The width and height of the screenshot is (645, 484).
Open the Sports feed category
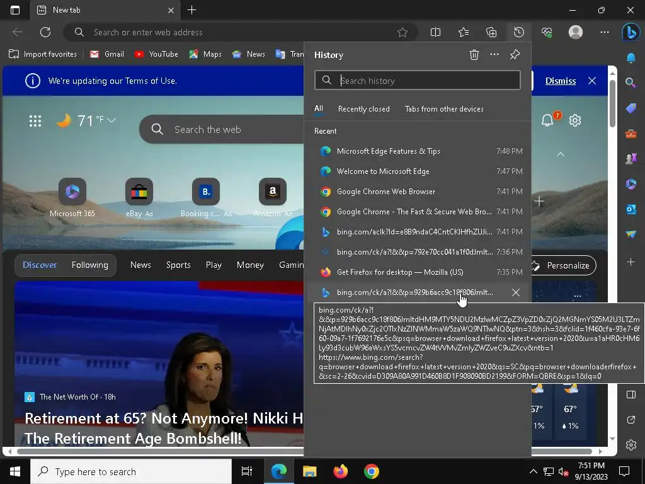point(178,265)
